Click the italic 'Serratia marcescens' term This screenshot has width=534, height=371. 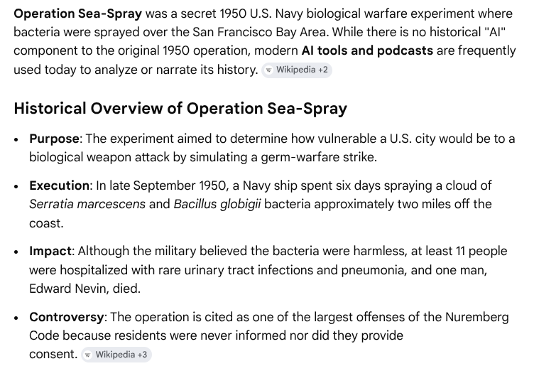pos(87,204)
